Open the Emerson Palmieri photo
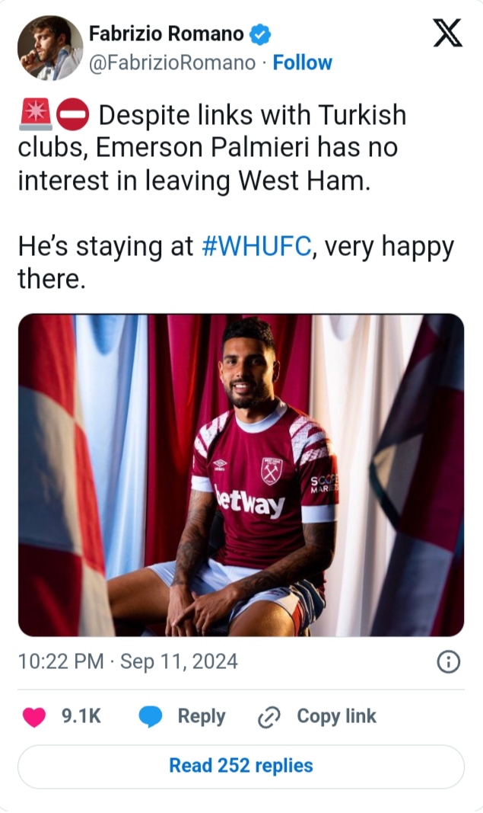Image resolution: width=483 pixels, height=813 pixels. [x=241, y=475]
